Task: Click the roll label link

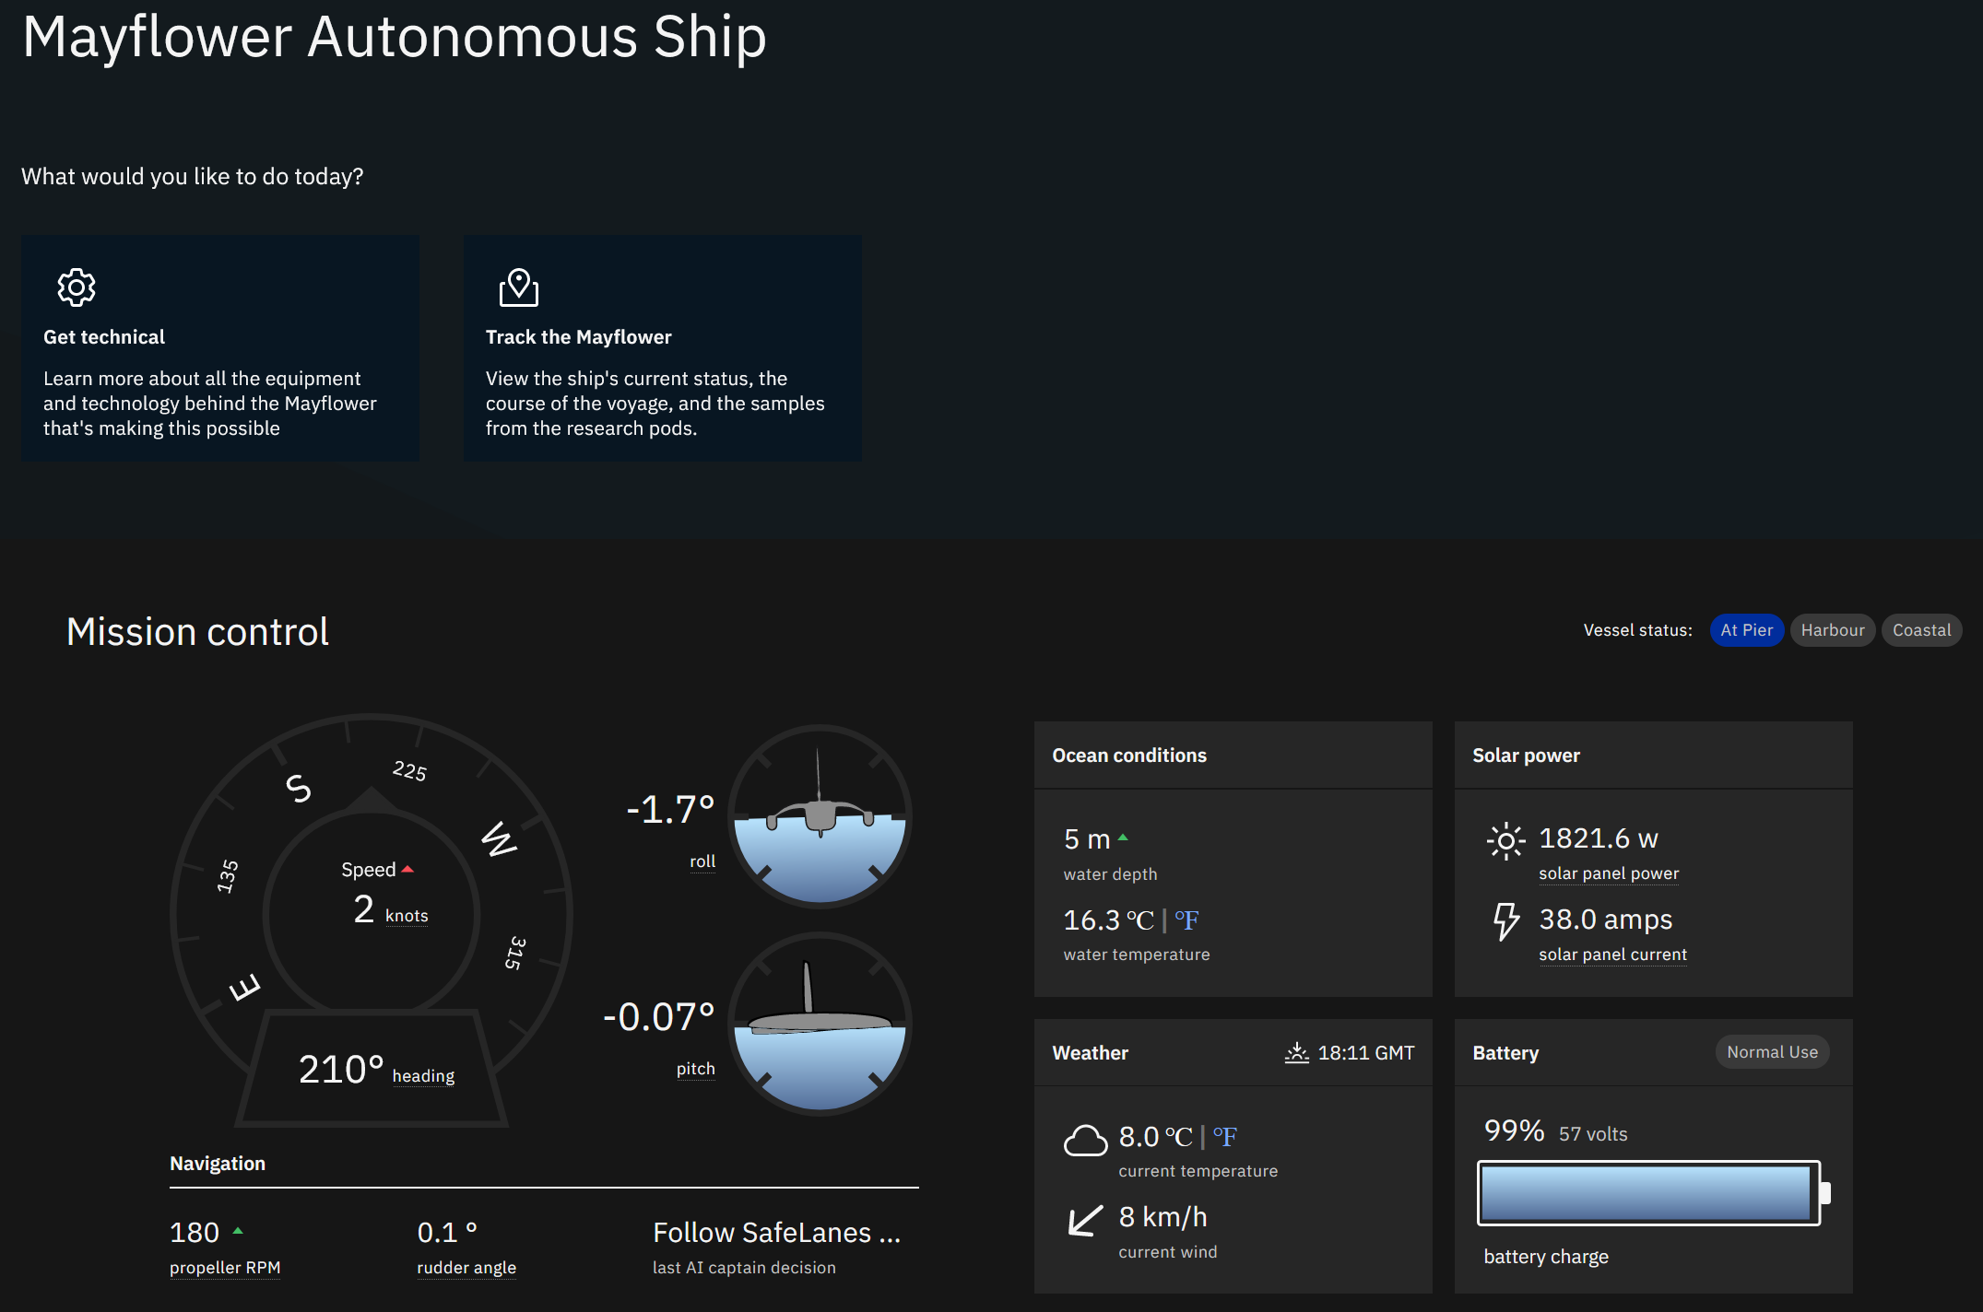Action: coord(702,861)
